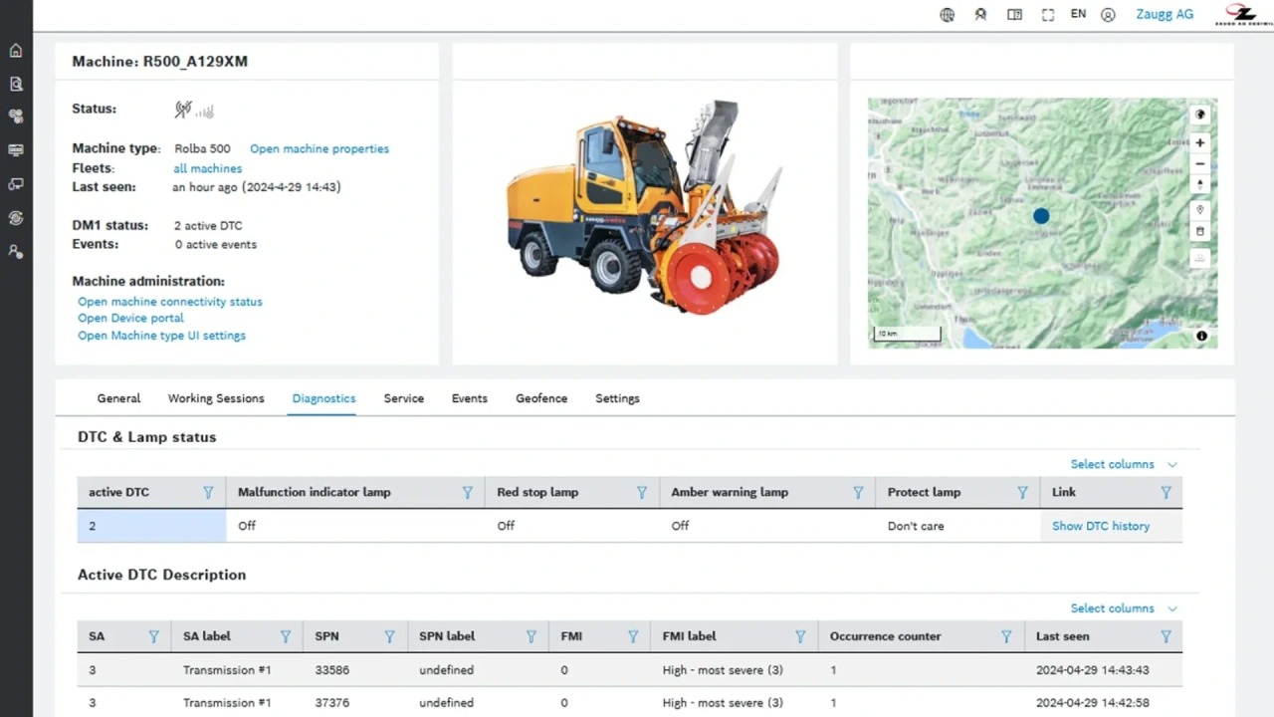The image size is (1274, 717).
Task: Filter the Red stop lamp column
Action: coord(642,492)
